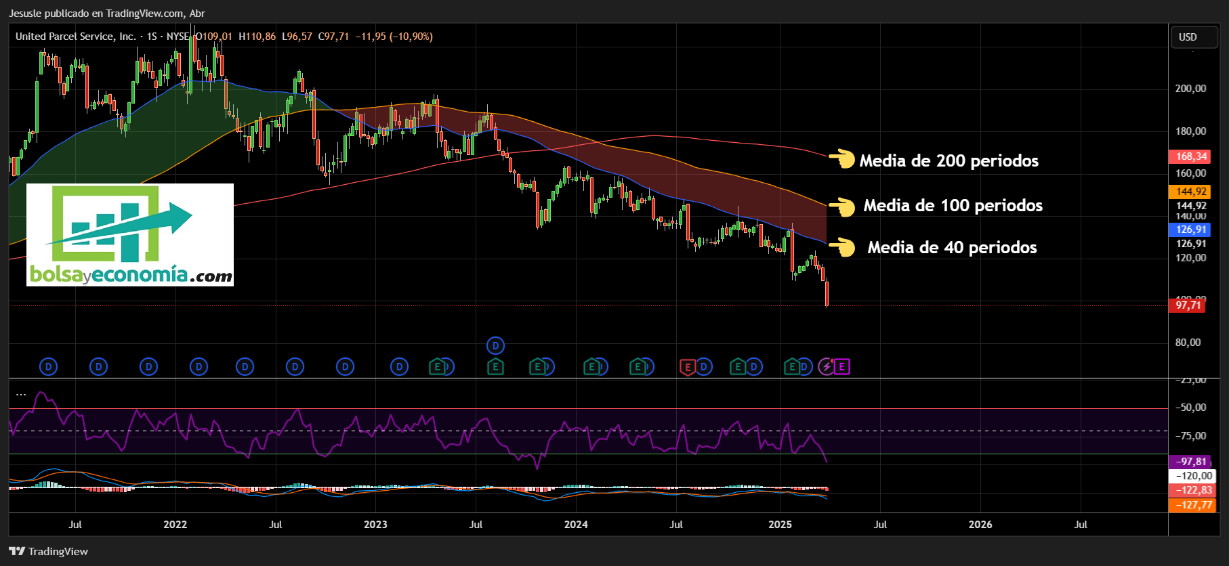Click the raised dividend D marker above the row
Screen dimensions: 1229x566
click(495, 346)
